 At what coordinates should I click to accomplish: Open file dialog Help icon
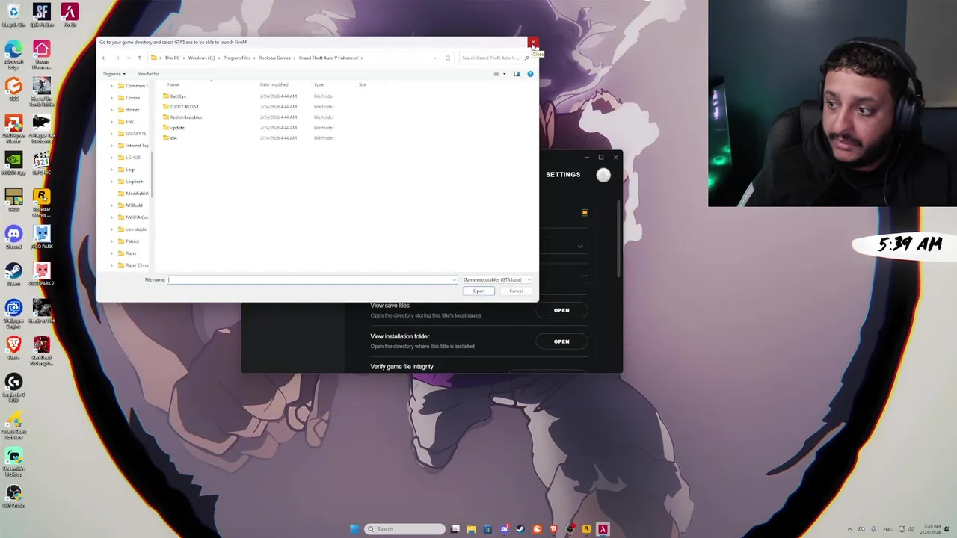click(x=530, y=74)
